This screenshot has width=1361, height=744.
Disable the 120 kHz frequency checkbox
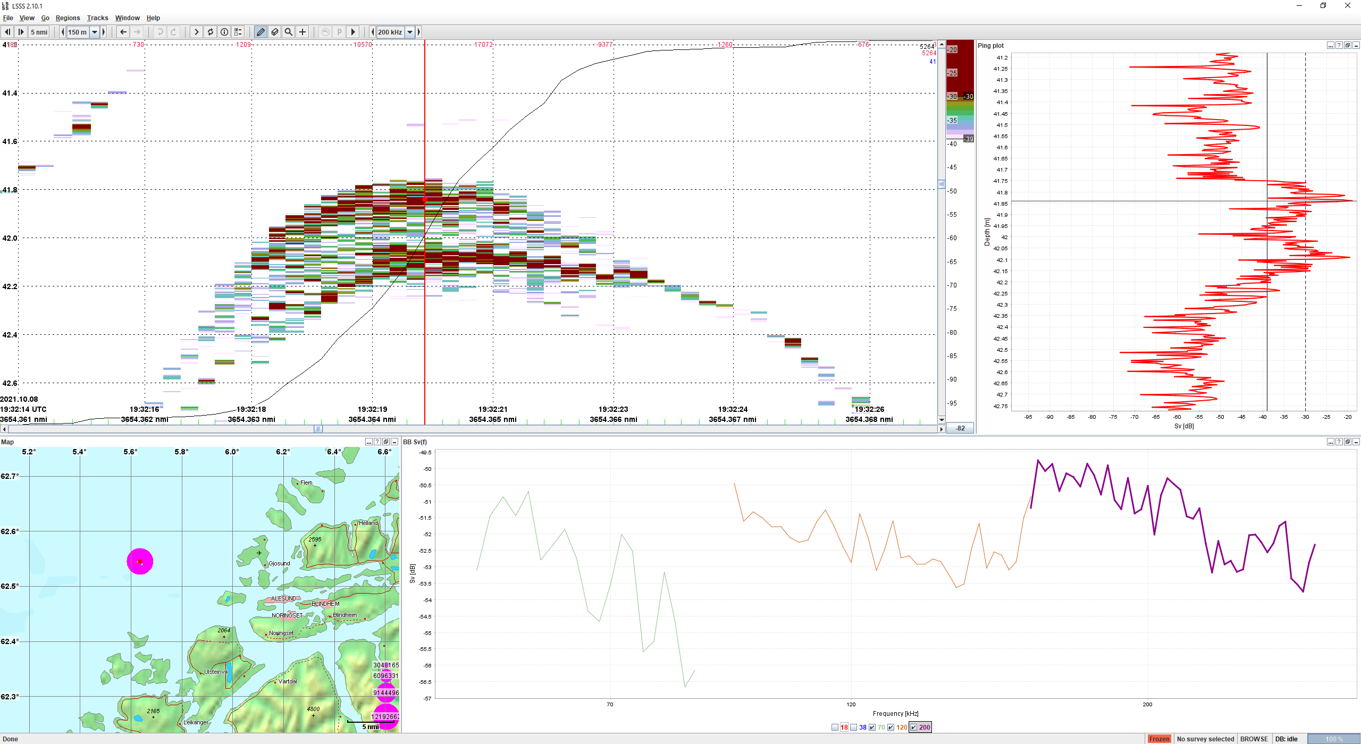(x=891, y=726)
